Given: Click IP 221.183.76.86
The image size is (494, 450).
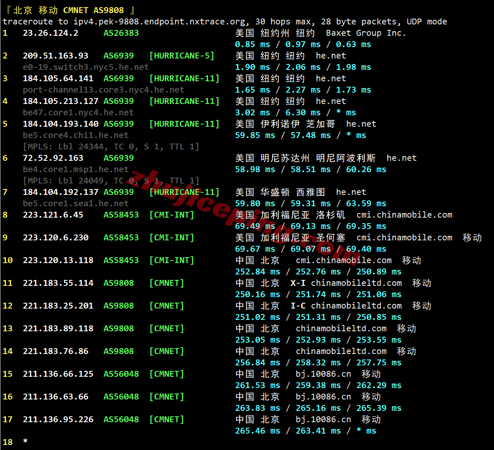Looking at the screenshot, I should 56,351.
